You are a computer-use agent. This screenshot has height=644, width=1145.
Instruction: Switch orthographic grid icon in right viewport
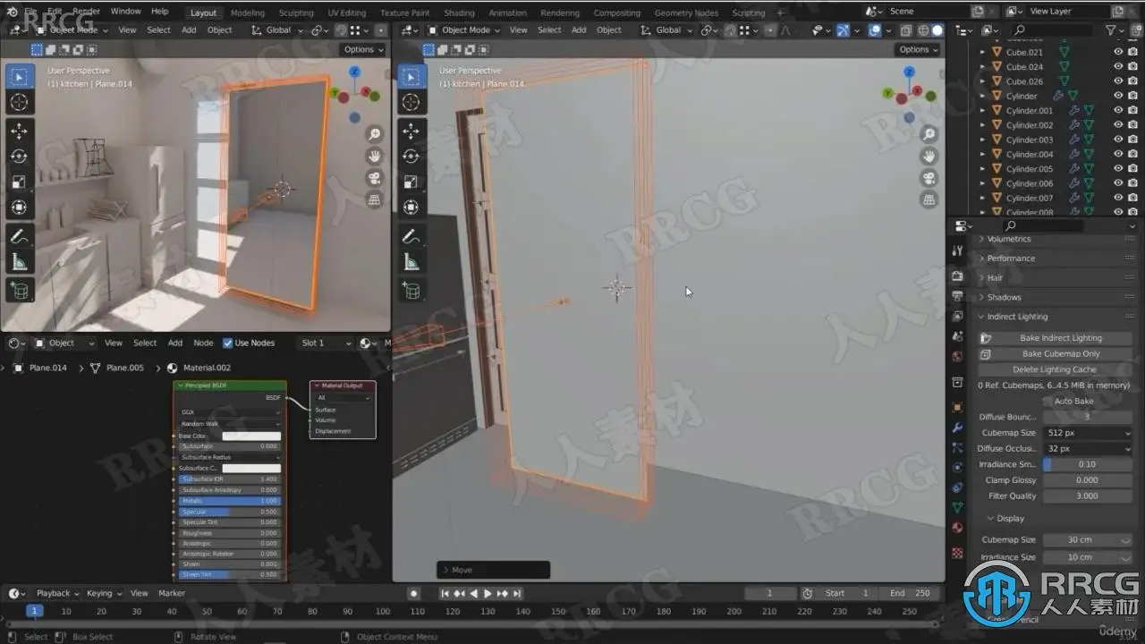(x=929, y=199)
